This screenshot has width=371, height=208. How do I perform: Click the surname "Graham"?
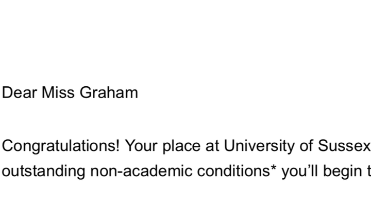(109, 92)
